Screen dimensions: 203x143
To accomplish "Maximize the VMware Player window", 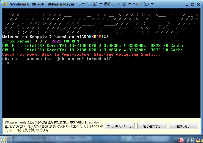I will [193, 4].
